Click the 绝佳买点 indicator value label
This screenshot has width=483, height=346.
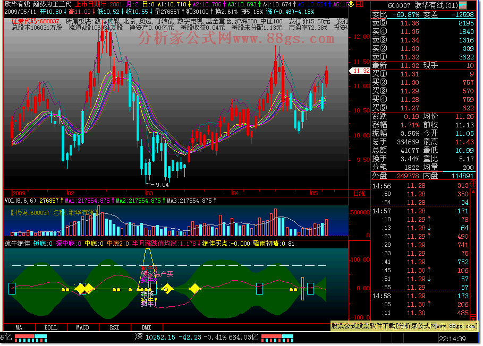pos(226,244)
